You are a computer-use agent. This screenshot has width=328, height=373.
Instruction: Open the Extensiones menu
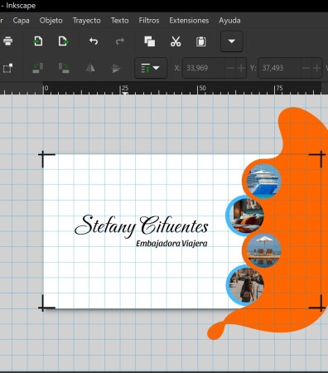coord(189,21)
